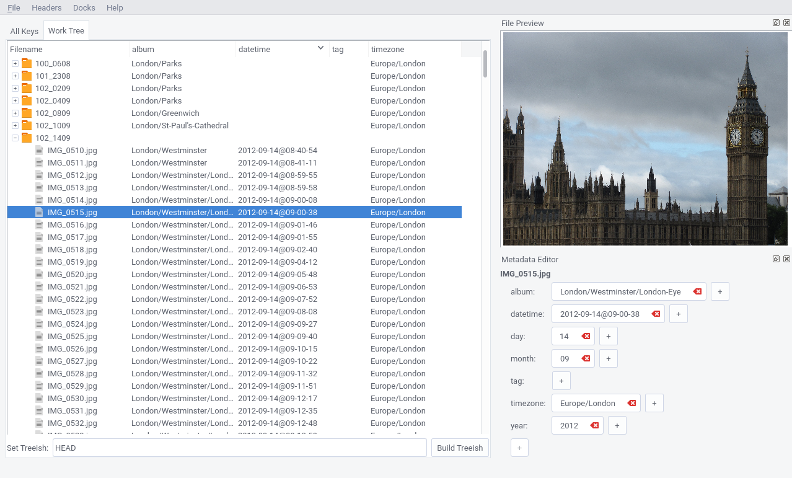Viewport: 792px width, 478px height.
Task: Click the IMG_0520.jpg file icon
Action: (40, 274)
